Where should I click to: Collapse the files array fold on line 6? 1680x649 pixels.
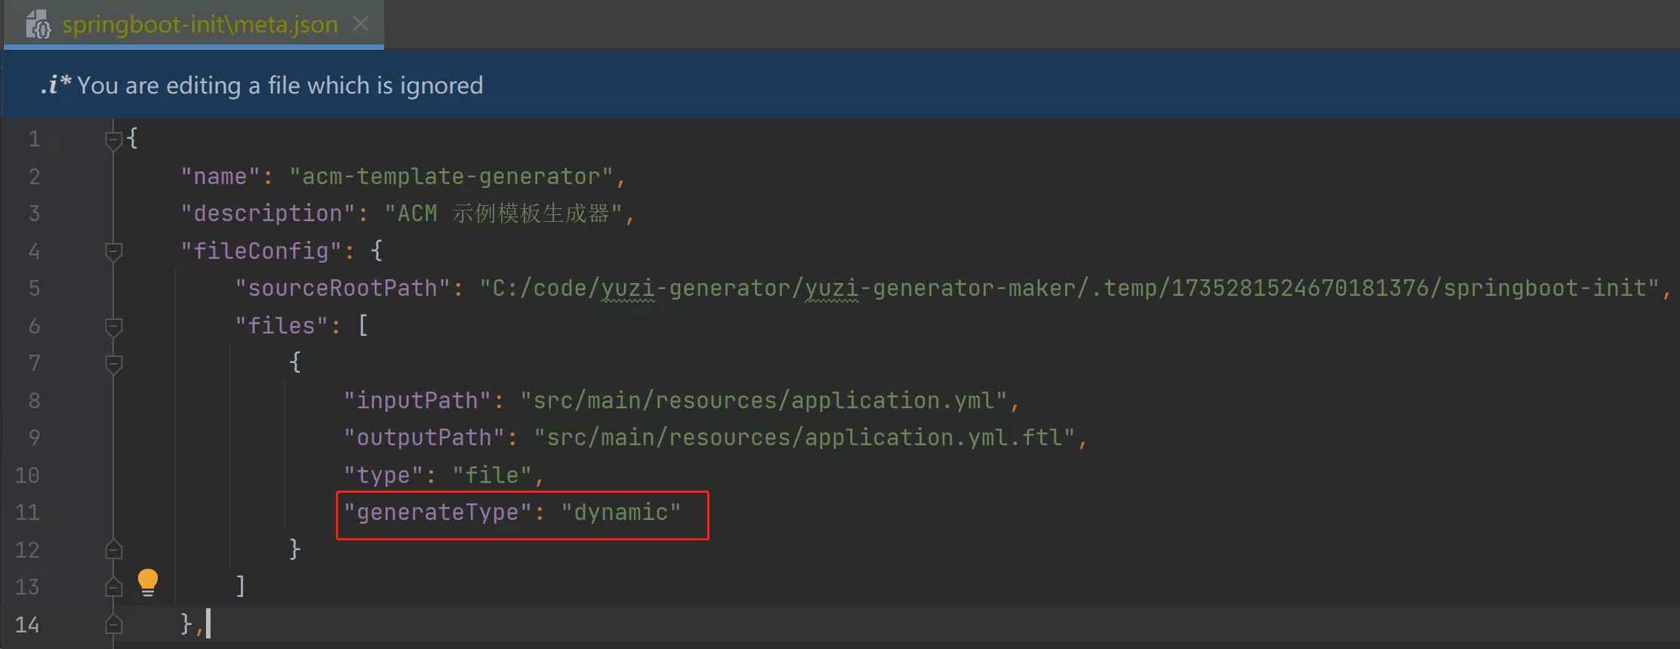[x=113, y=326]
